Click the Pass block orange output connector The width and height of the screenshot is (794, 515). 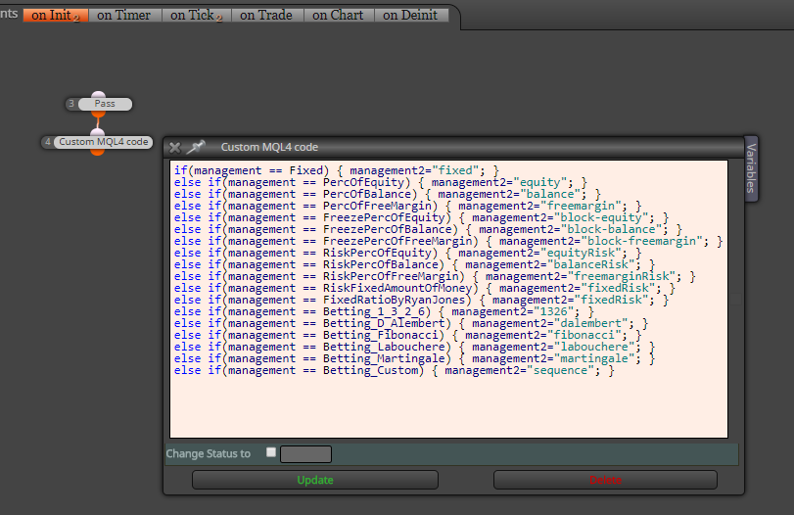pyautogui.click(x=98, y=114)
